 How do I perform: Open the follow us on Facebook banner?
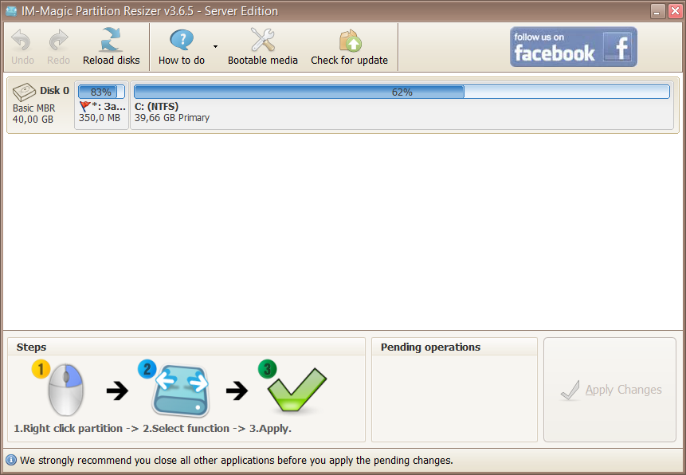pos(573,46)
